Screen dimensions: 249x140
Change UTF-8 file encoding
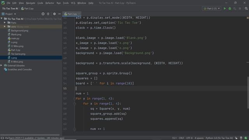point(189,138)
